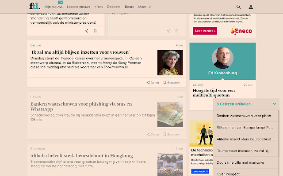Open Mijn nieuws in navigation
Image resolution: width=283 pixels, height=176 pixels.
click(x=54, y=7)
